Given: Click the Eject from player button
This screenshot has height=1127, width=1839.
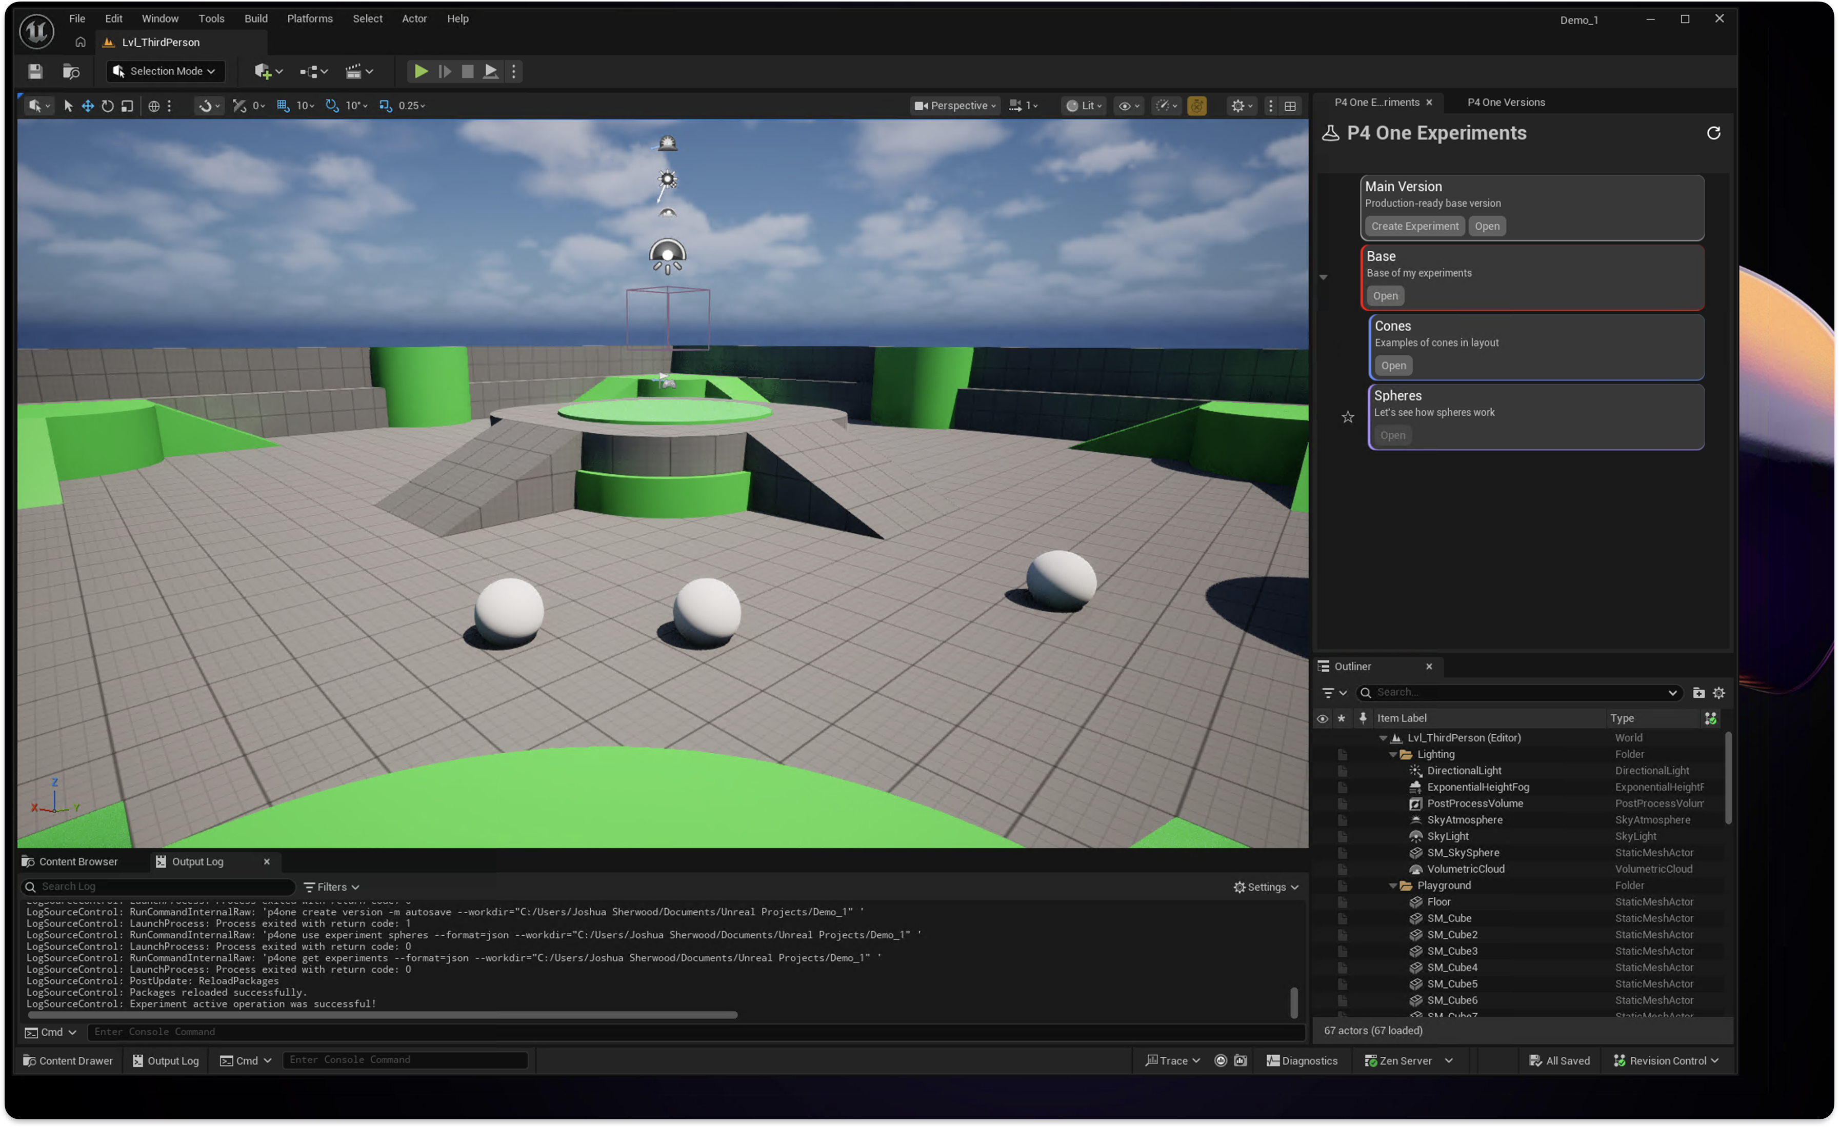Looking at the screenshot, I should pos(490,71).
